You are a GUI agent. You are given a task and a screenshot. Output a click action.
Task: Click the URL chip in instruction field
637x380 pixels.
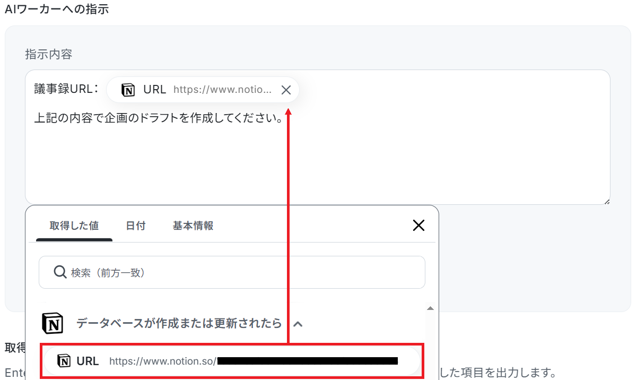pyautogui.click(x=203, y=90)
